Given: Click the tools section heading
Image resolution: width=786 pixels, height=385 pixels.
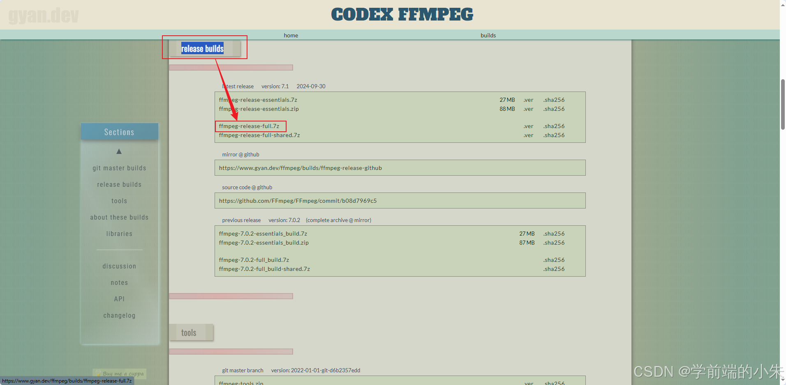Looking at the screenshot, I should 189,332.
